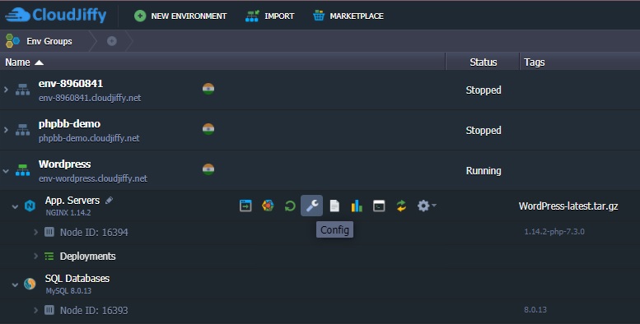This screenshot has width=640, height=324.
Task: Click the NEW ENVIRONMENT button
Action: point(180,16)
